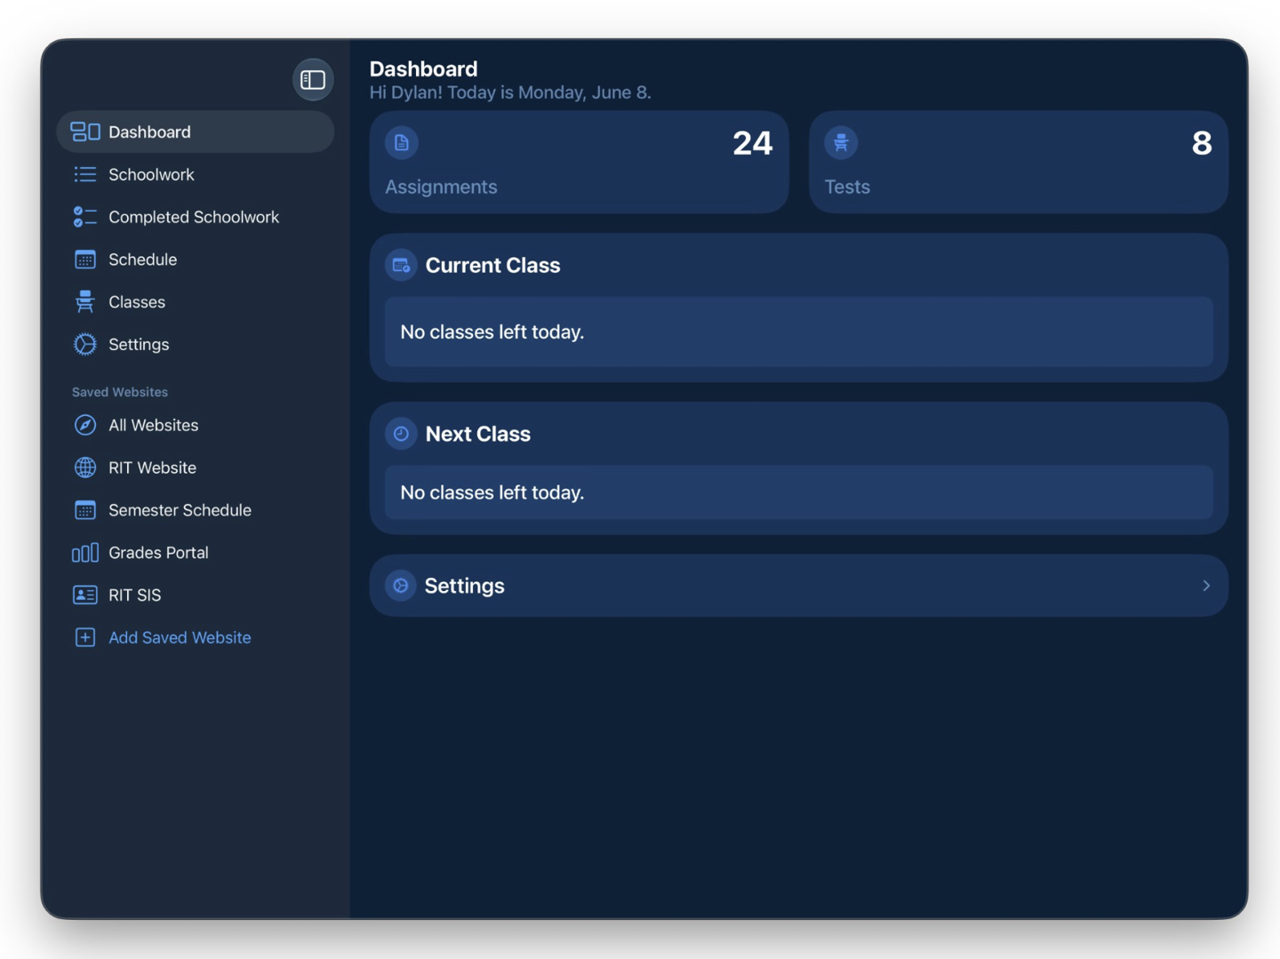This screenshot has height=959, width=1280.
Task: Click 'No classes left today.' under Current Class
Action: pos(492,332)
